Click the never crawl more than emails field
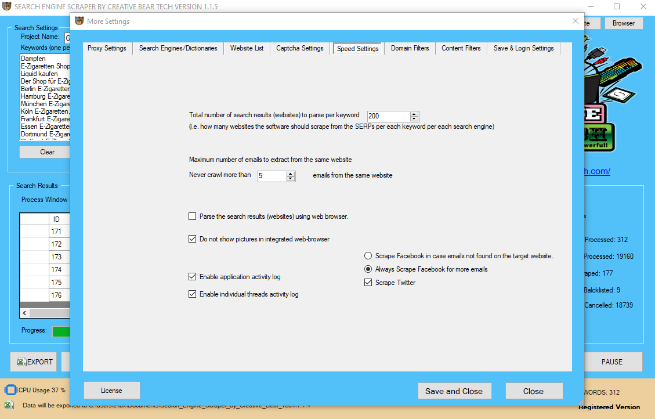This screenshot has width=655, height=419. pyautogui.click(x=272, y=176)
